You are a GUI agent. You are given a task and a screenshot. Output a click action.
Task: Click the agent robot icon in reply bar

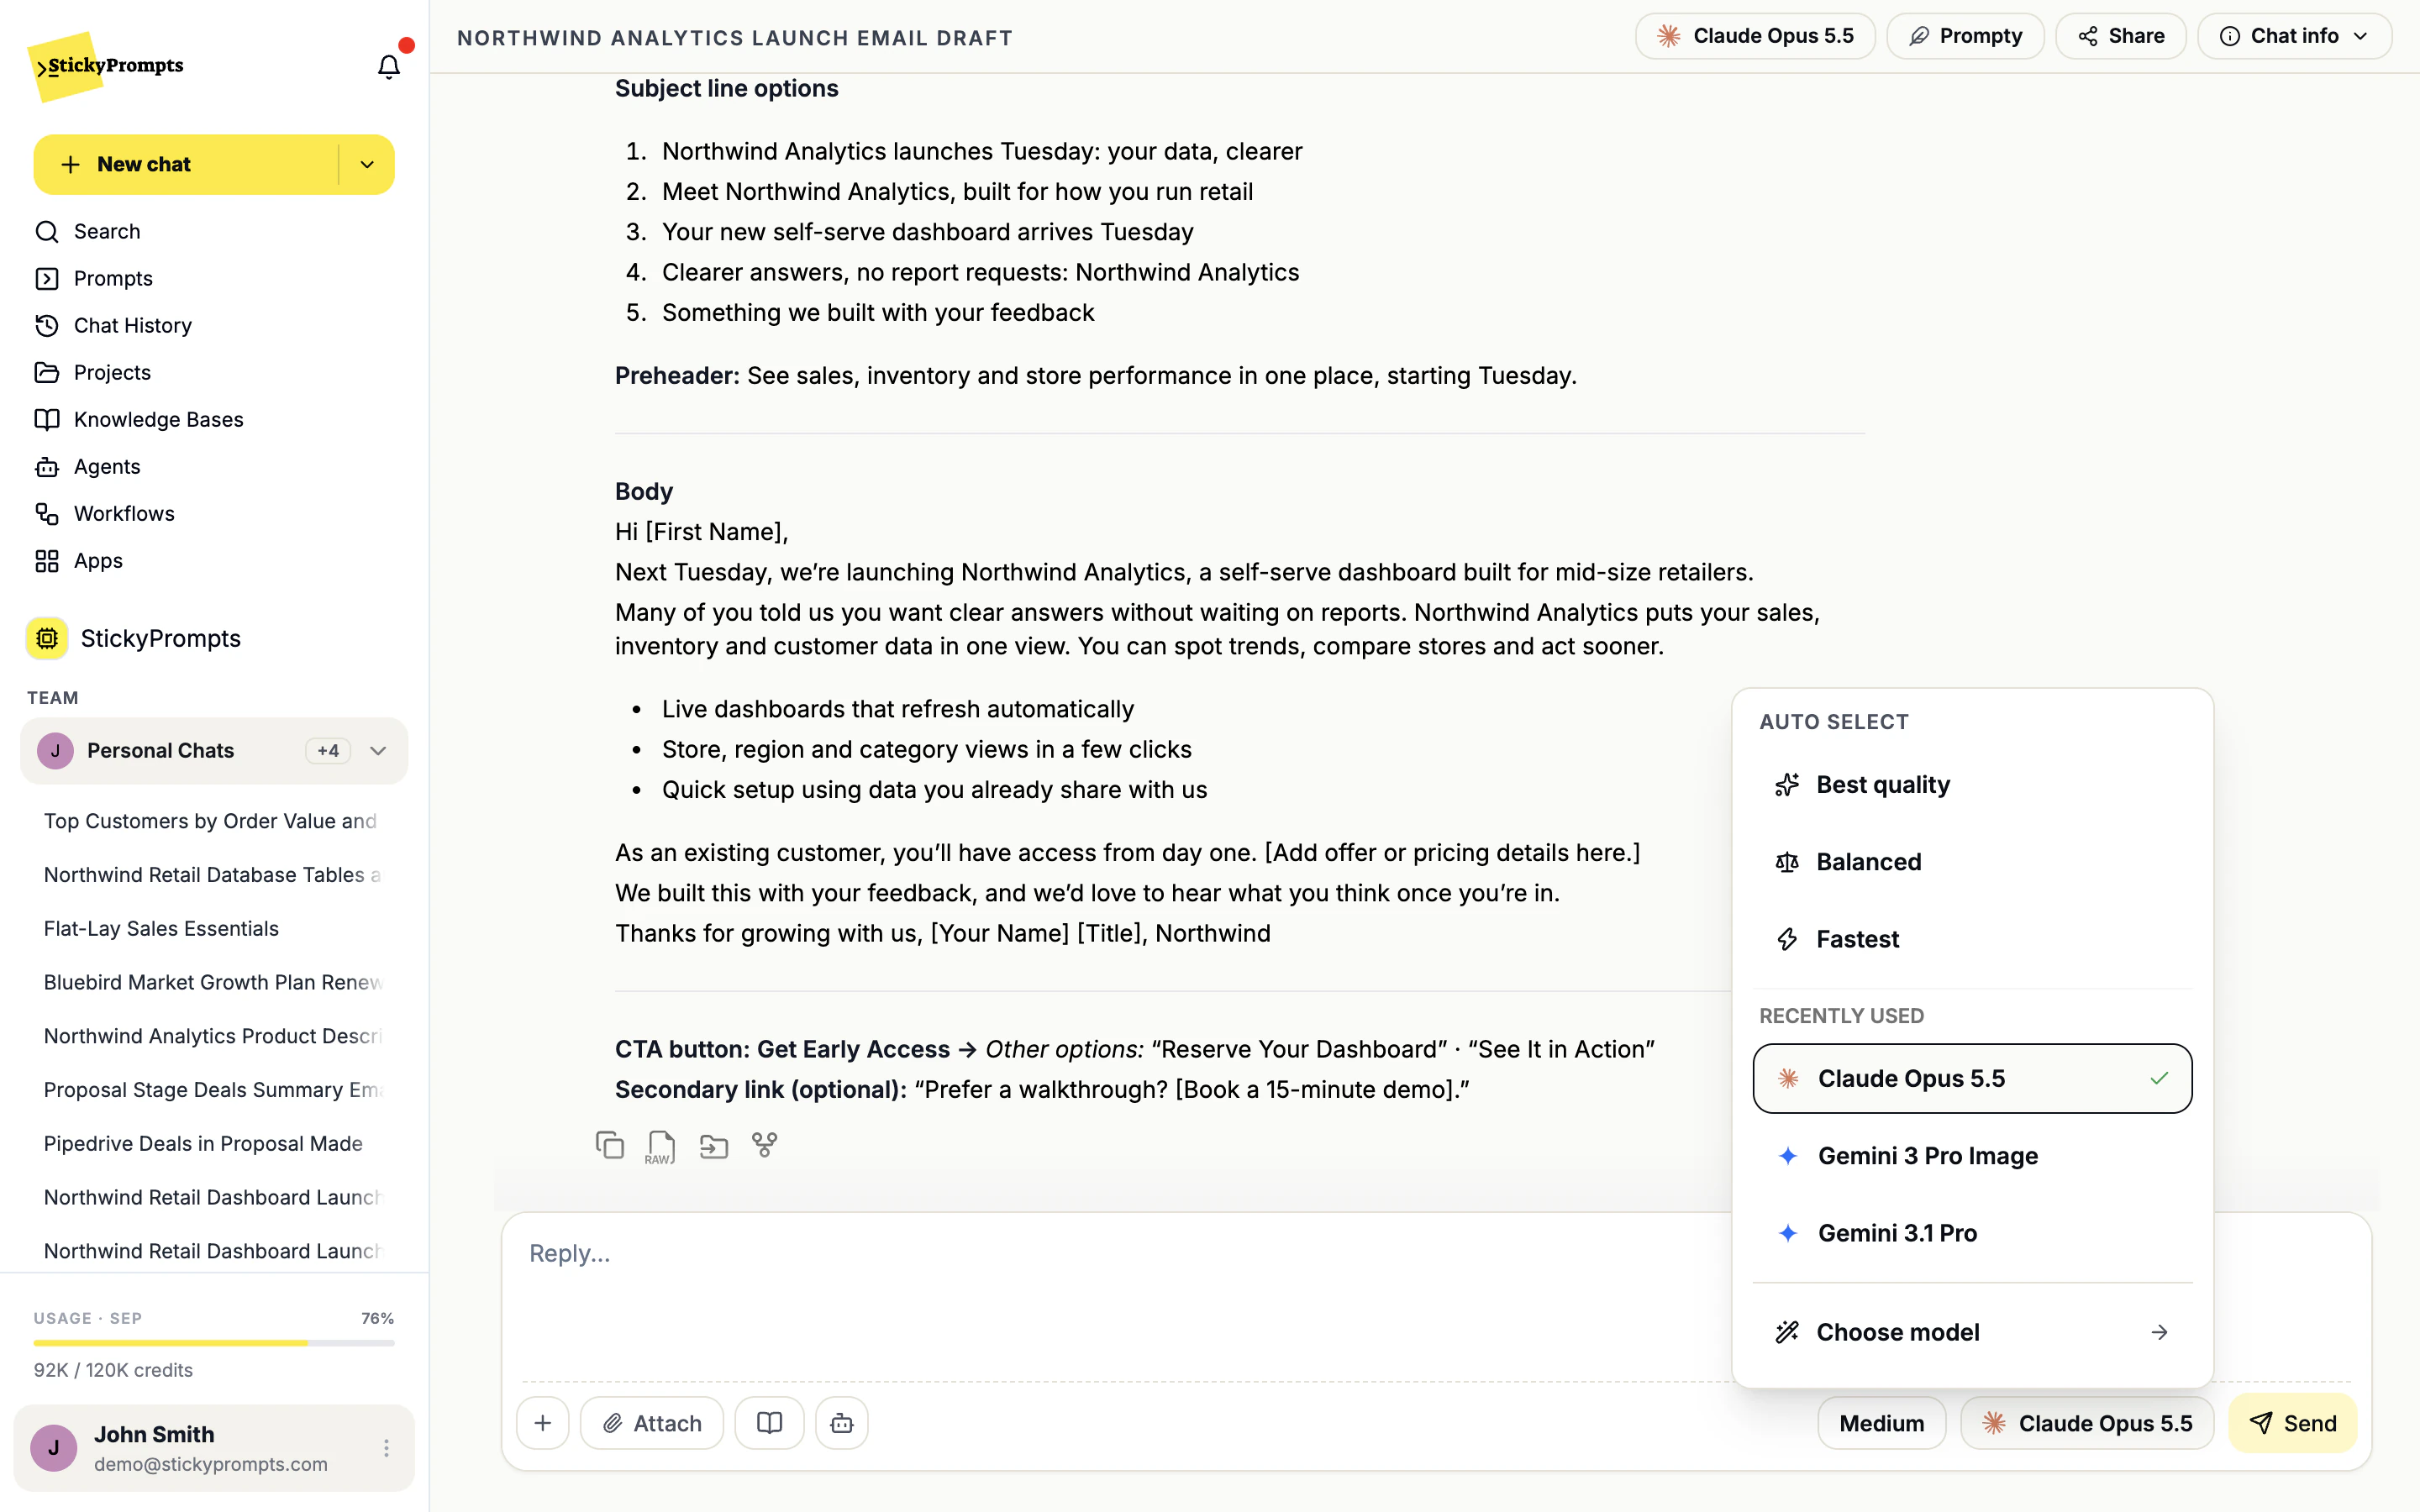[842, 1423]
